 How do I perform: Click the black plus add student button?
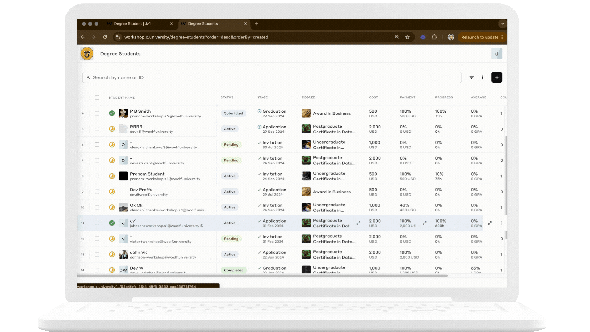coord(497,77)
